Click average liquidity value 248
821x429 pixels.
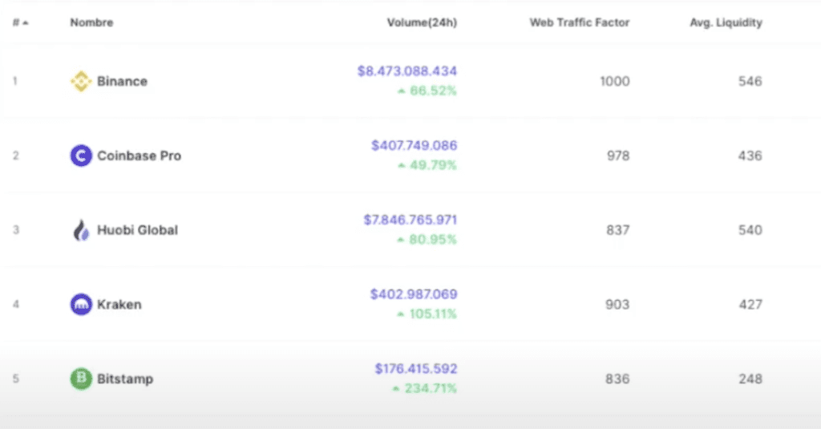point(750,378)
